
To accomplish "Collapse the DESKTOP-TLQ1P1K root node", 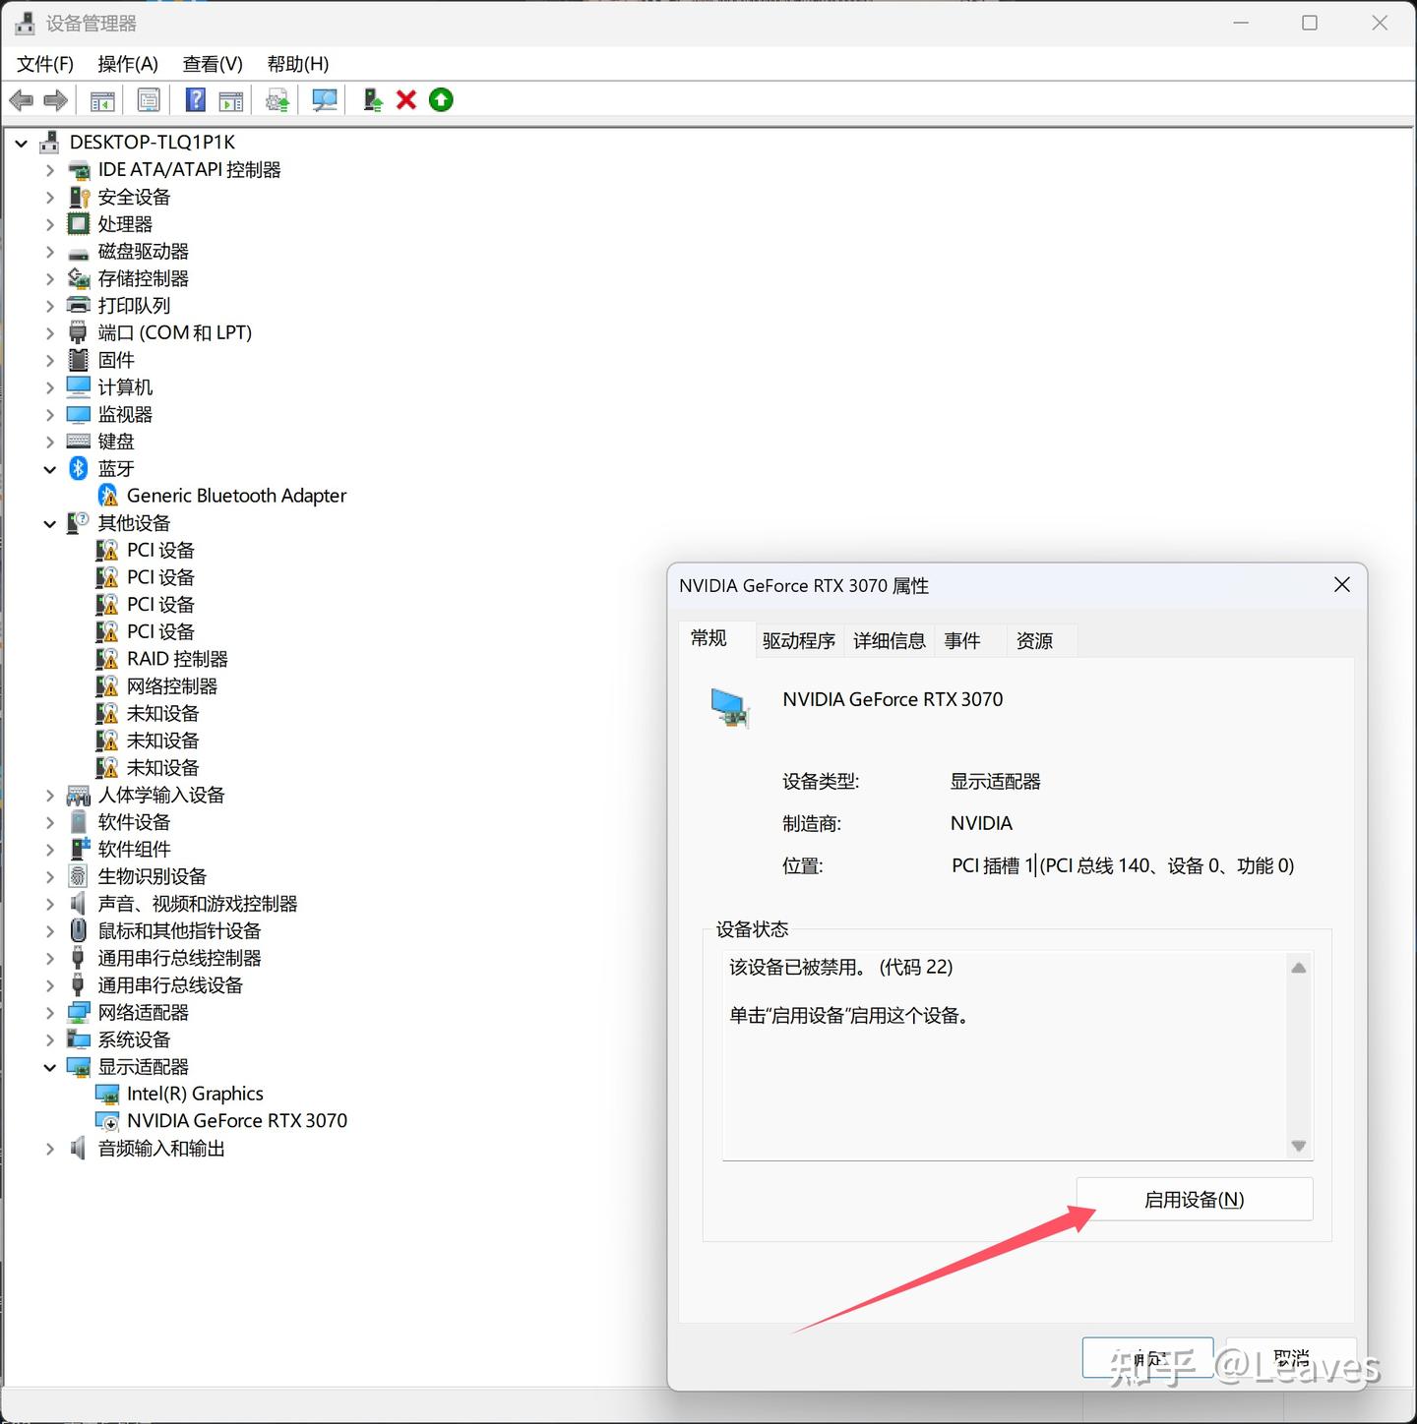I will coord(21,144).
